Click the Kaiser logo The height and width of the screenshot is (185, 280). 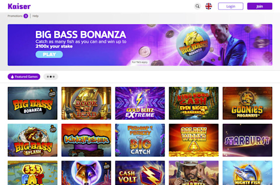point(19,6)
